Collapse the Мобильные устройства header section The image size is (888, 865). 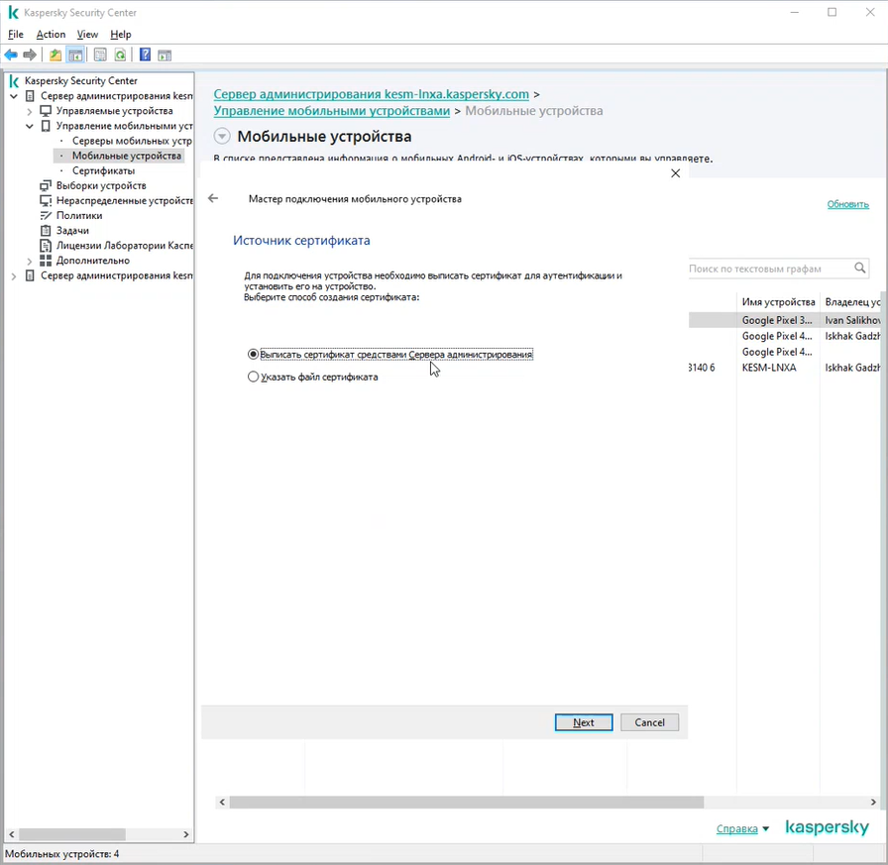[222, 137]
